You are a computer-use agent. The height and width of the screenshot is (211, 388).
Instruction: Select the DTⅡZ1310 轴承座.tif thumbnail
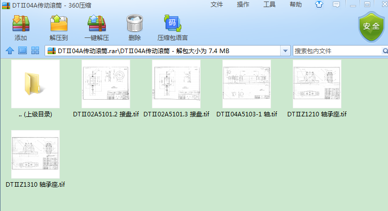[x=35, y=154]
